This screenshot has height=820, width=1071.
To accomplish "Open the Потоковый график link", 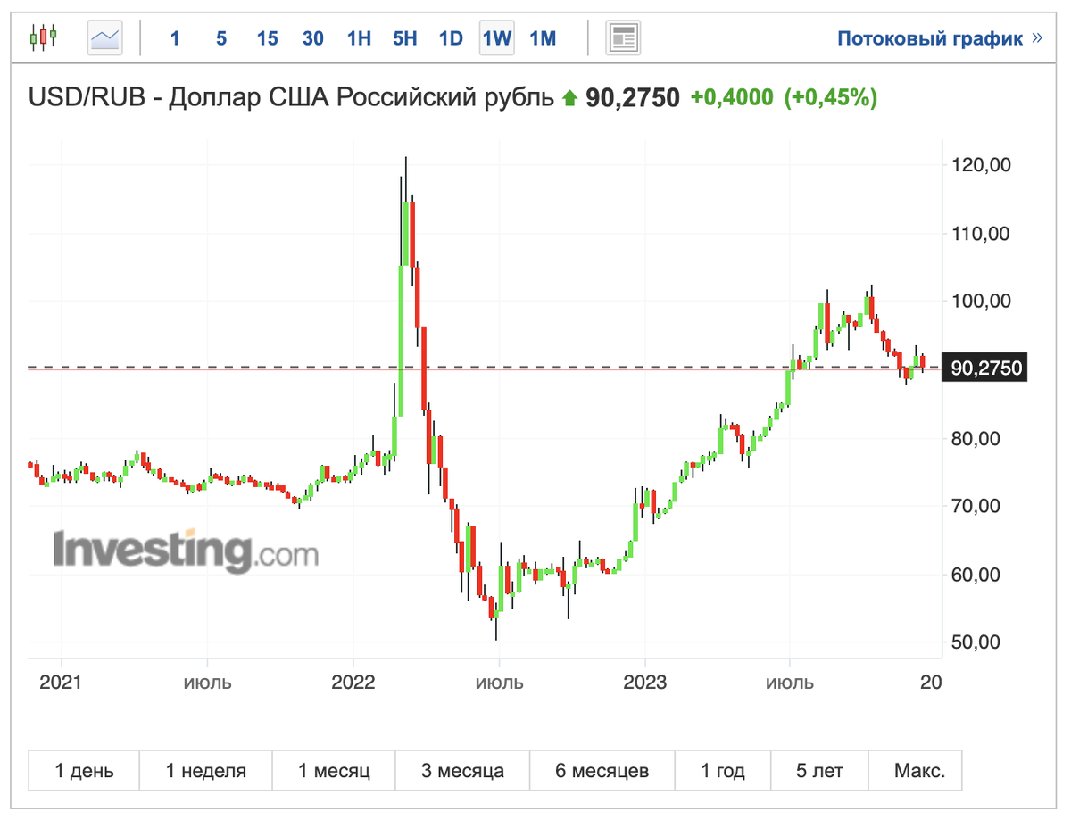I will (939, 38).
